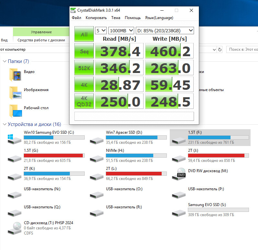Screen dimensions: 258x250
Task: Open Средства работы с дисками tab
Action: 41,40
